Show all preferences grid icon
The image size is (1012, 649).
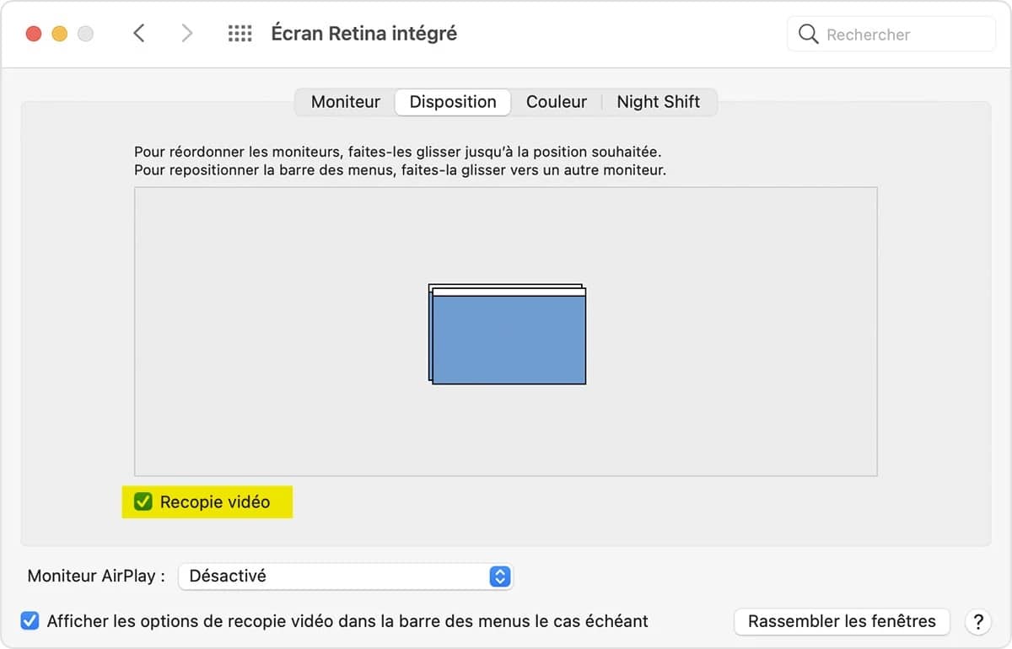click(x=240, y=34)
